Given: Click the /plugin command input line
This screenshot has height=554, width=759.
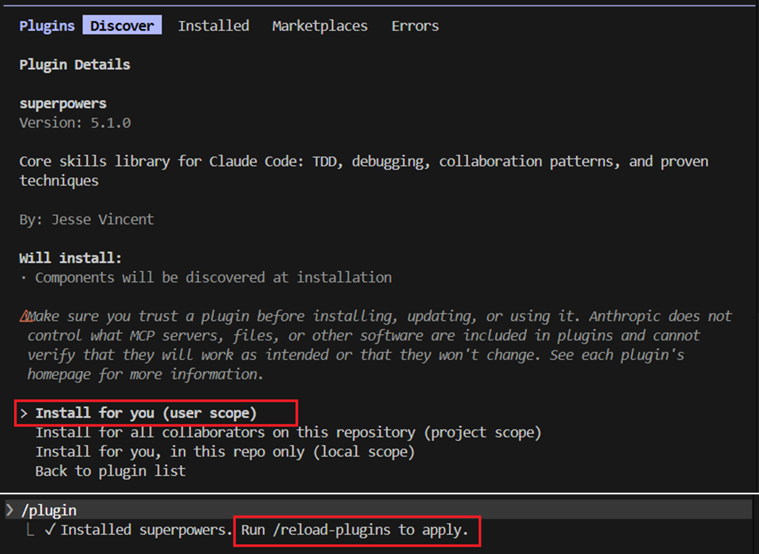Looking at the screenshot, I should [378, 510].
